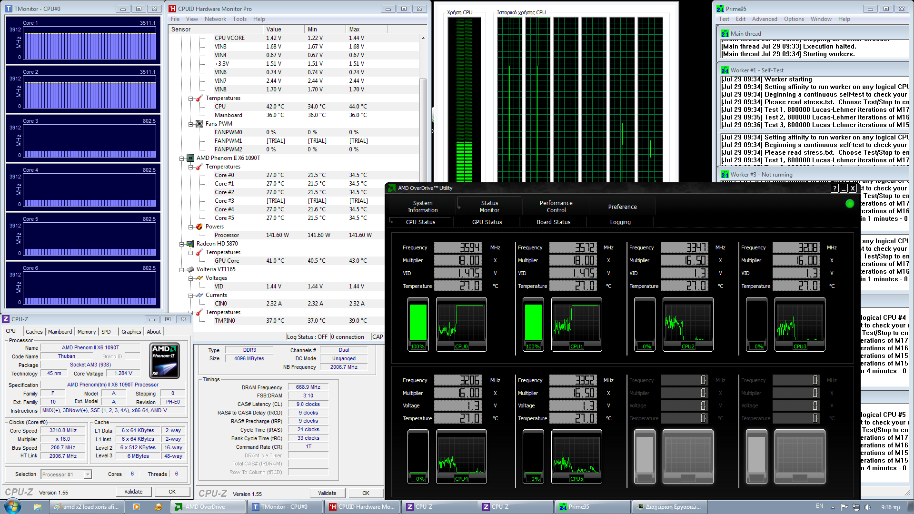The image size is (914, 514).
Task: Click the TMonitor title bar icon
Action: 9,9
